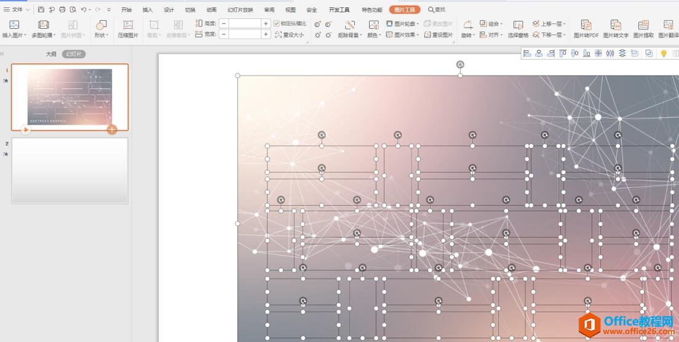Open the 颜色 picture color option
Viewport: 679px width, 342px height.
373,29
